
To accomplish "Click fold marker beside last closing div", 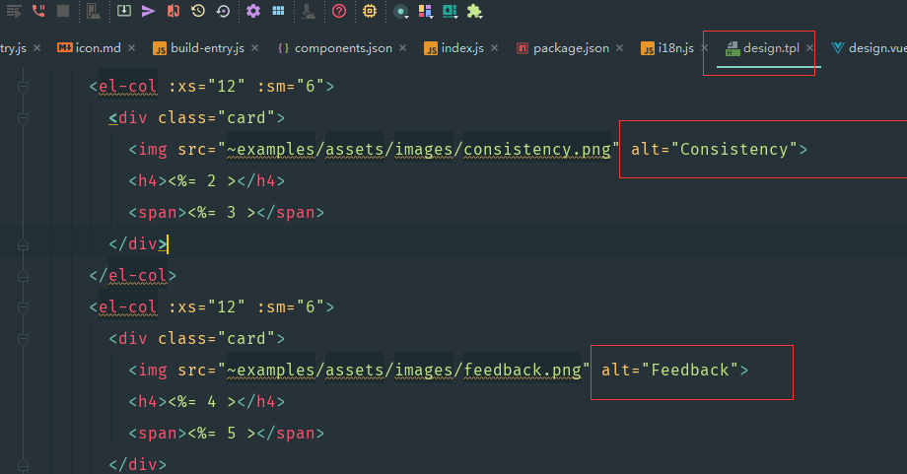I will pyautogui.click(x=23, y=465).
